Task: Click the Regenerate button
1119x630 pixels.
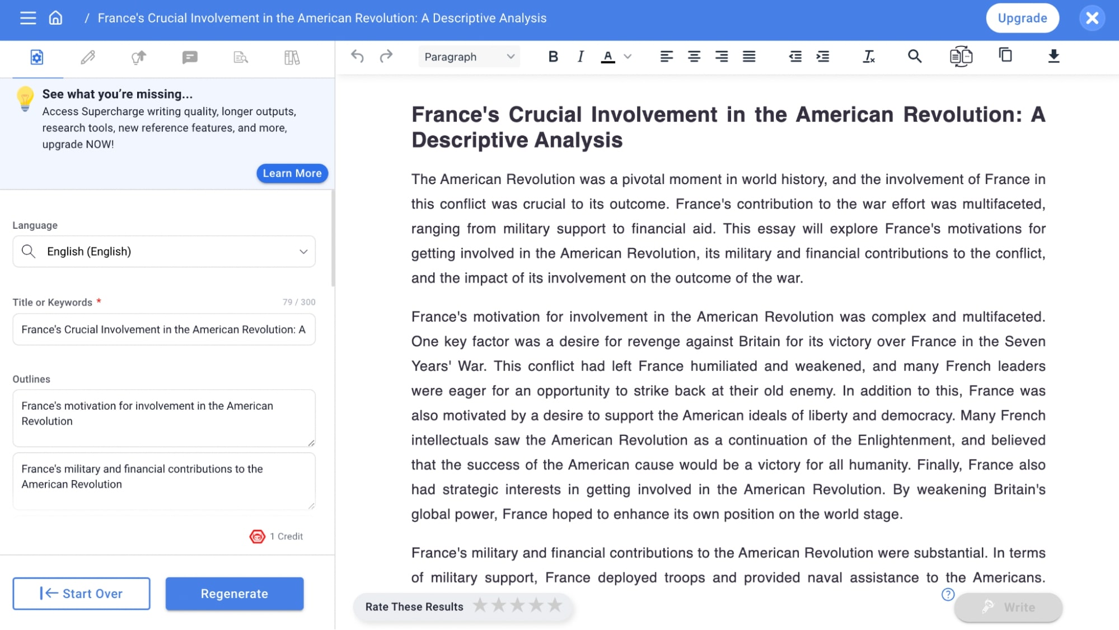Action: coord(235,593)
